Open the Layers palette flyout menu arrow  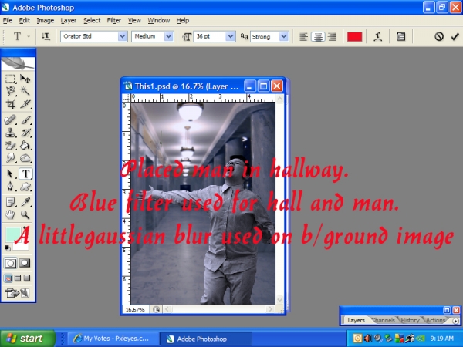point(455,321)
